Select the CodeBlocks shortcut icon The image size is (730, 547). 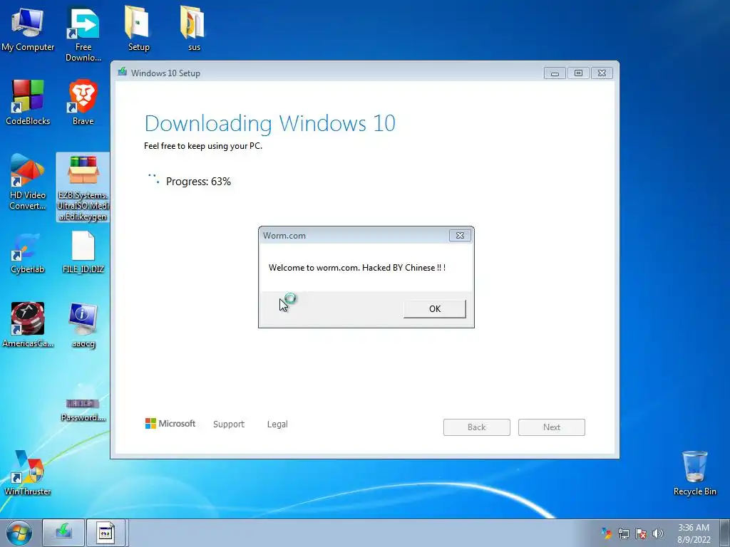28,103
